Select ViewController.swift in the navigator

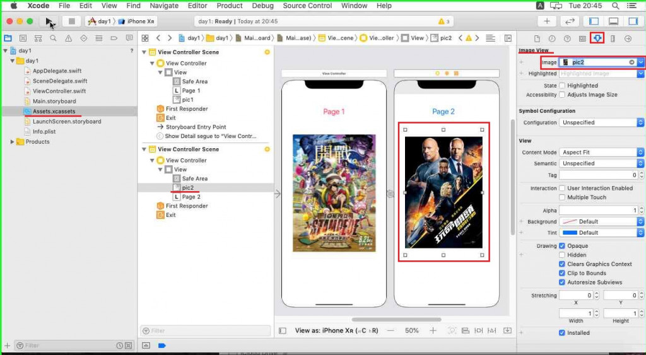(59, 91)
